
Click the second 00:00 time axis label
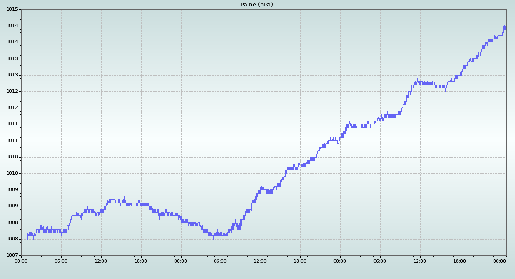tap(181, 261)
